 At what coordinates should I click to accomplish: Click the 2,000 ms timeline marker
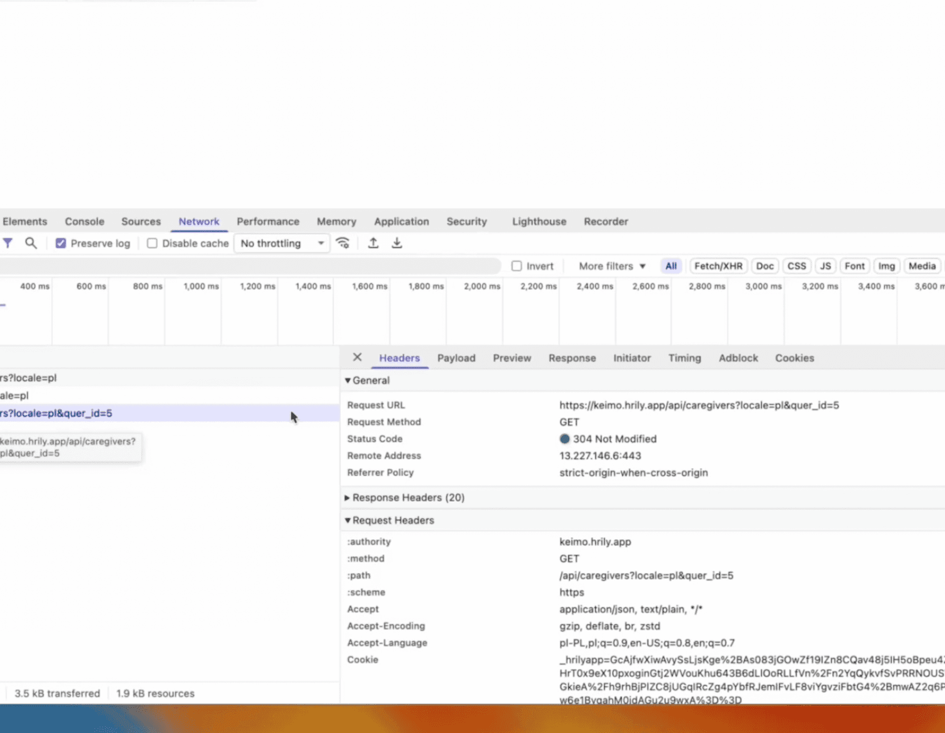pos(482,286)
